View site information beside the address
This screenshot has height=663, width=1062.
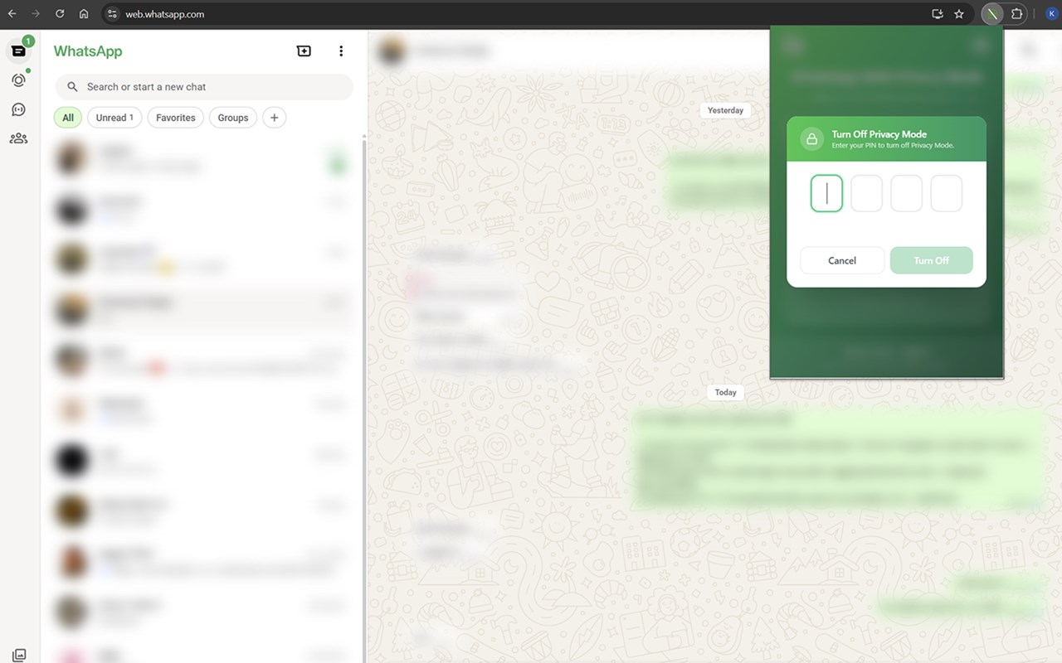[114, 14]
